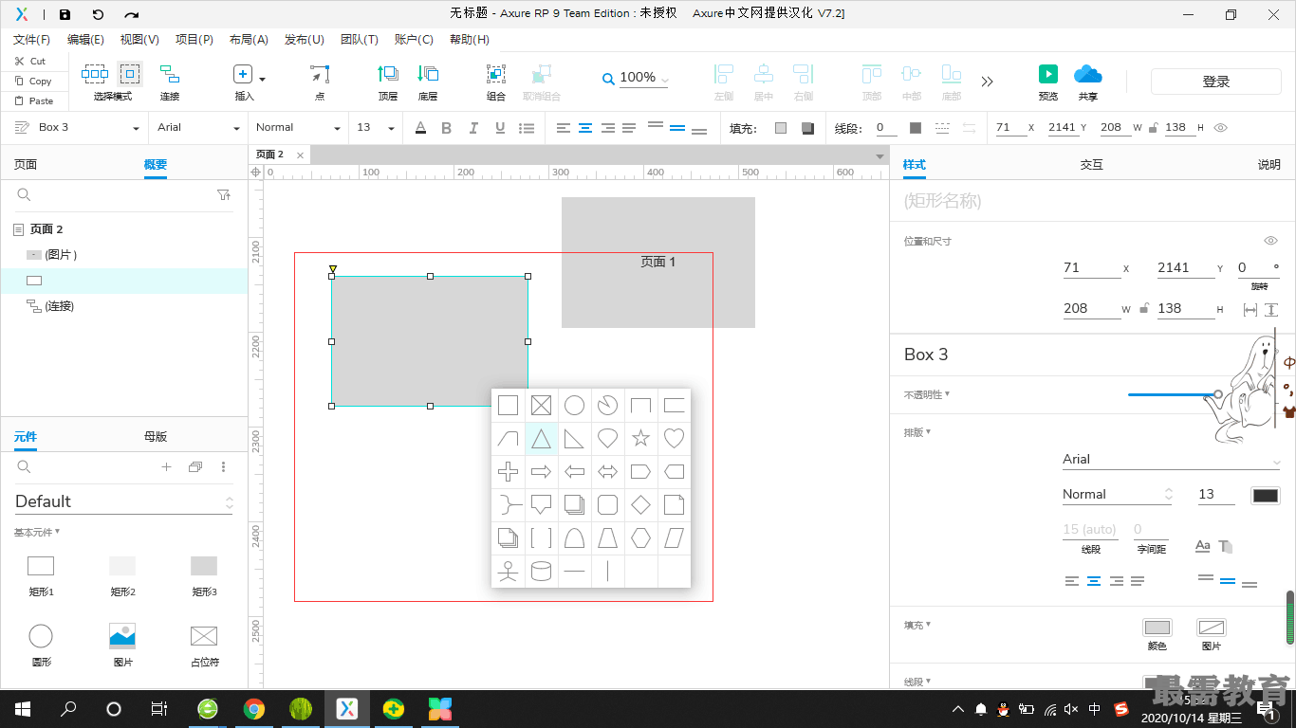The height and width of the screenshot is (728, 1296).
Task: Click the 颜色 fill color button
Action: pyautogui.click(x=1157, y=628)
